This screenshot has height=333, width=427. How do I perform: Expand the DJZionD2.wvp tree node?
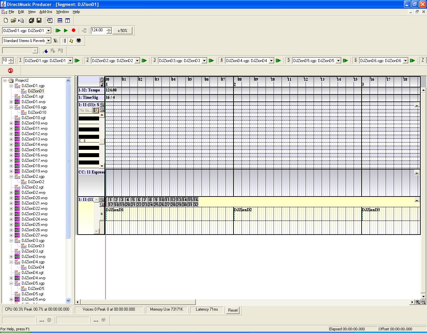[x=11, y=193]
